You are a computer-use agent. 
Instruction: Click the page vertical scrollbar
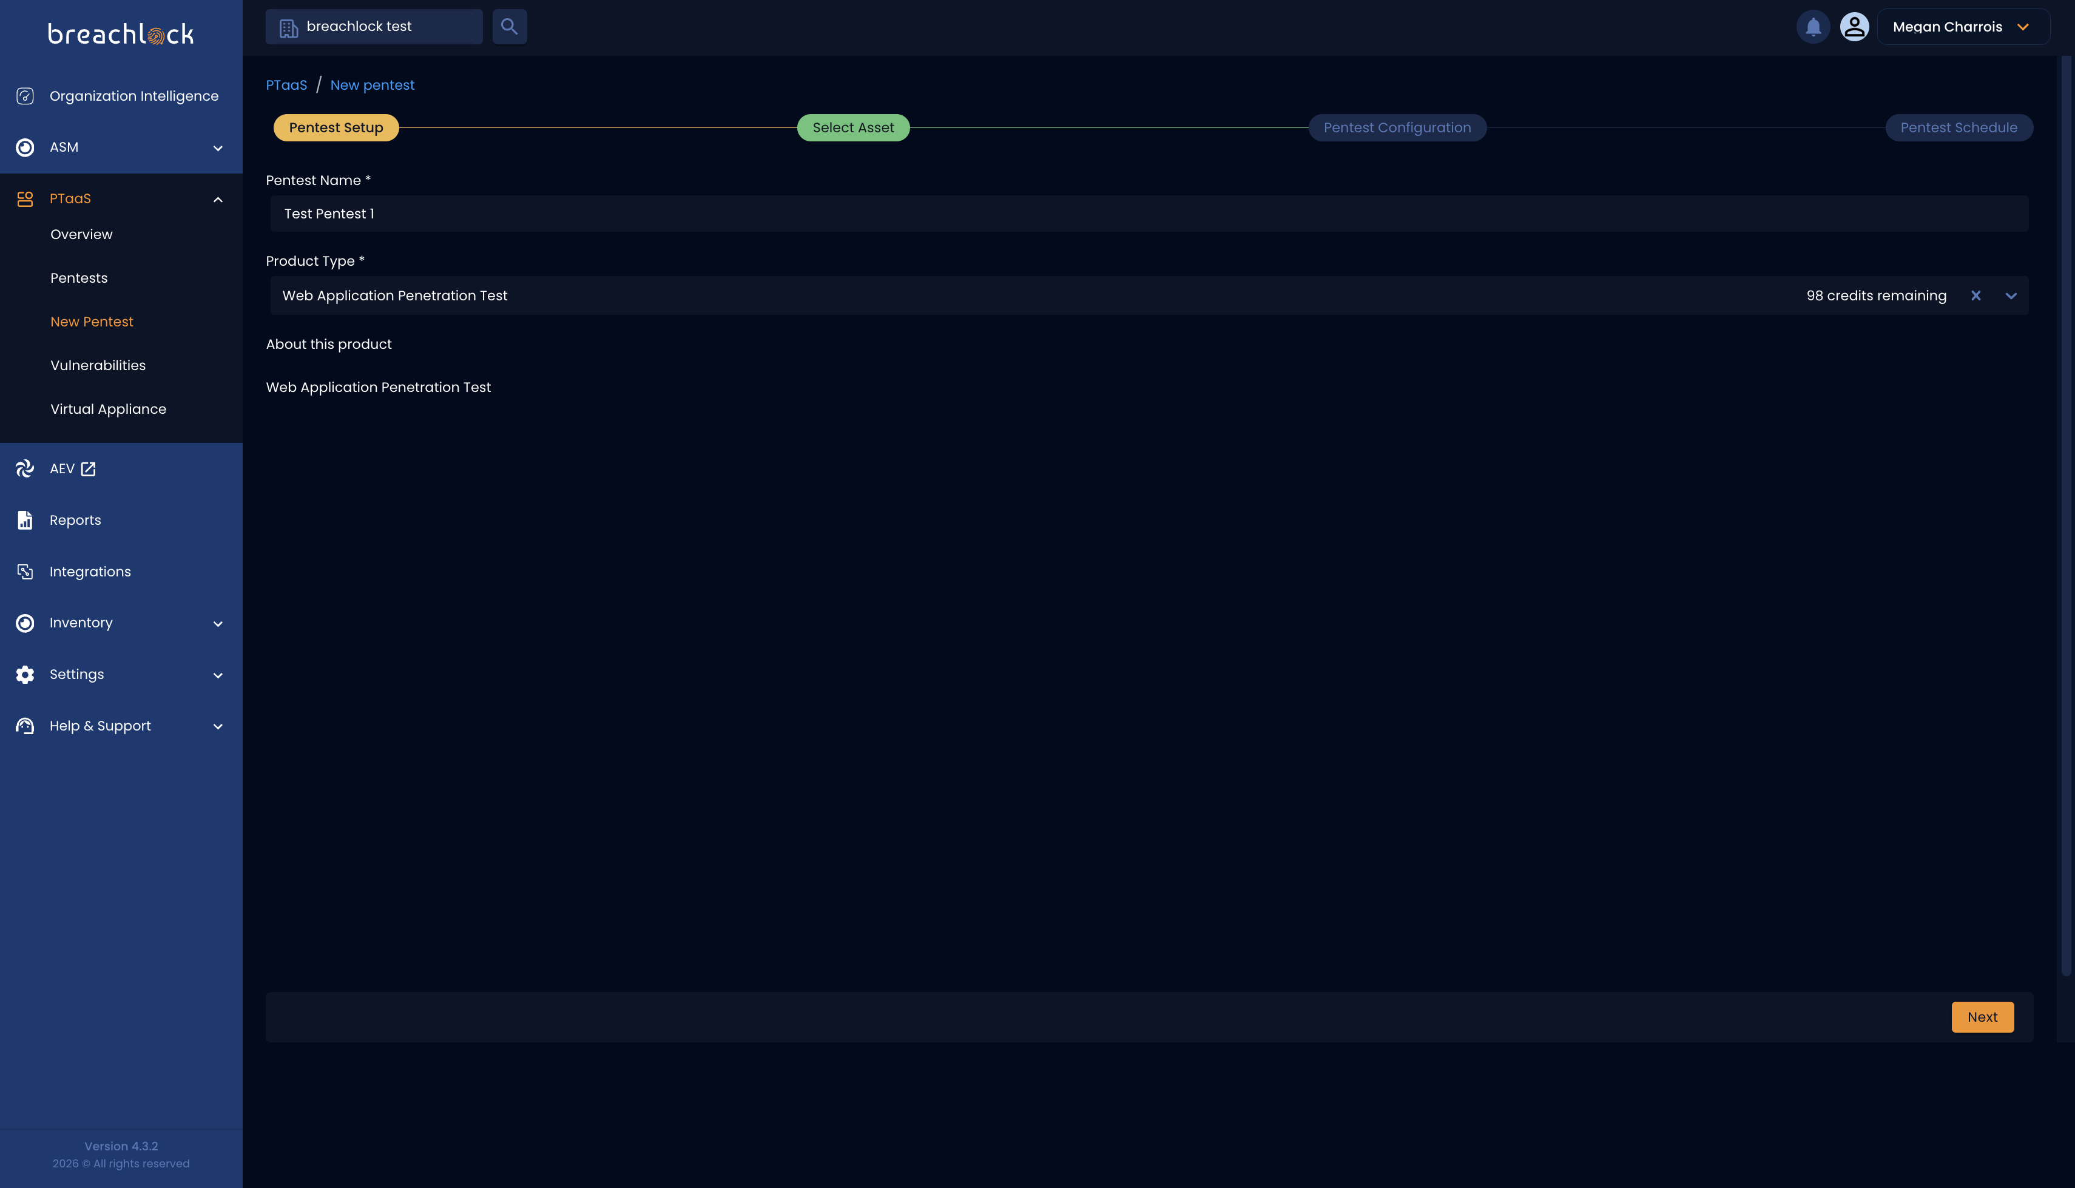[x=2066, y=516]
